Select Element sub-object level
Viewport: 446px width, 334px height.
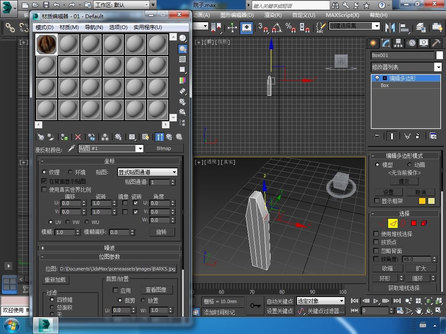point(424,223)
